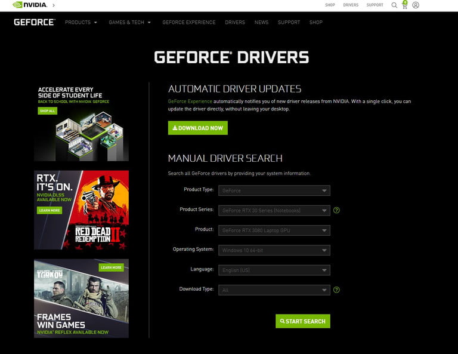Click the user account profile icon

click(x=416, y=5)
